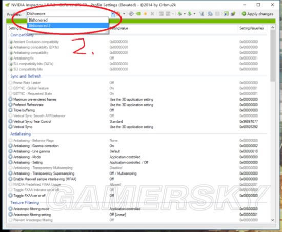Click the gear icon beside Triple buffering
This screenshot has height=232, width=282.
pyautogui.click(x=10, y=110)
